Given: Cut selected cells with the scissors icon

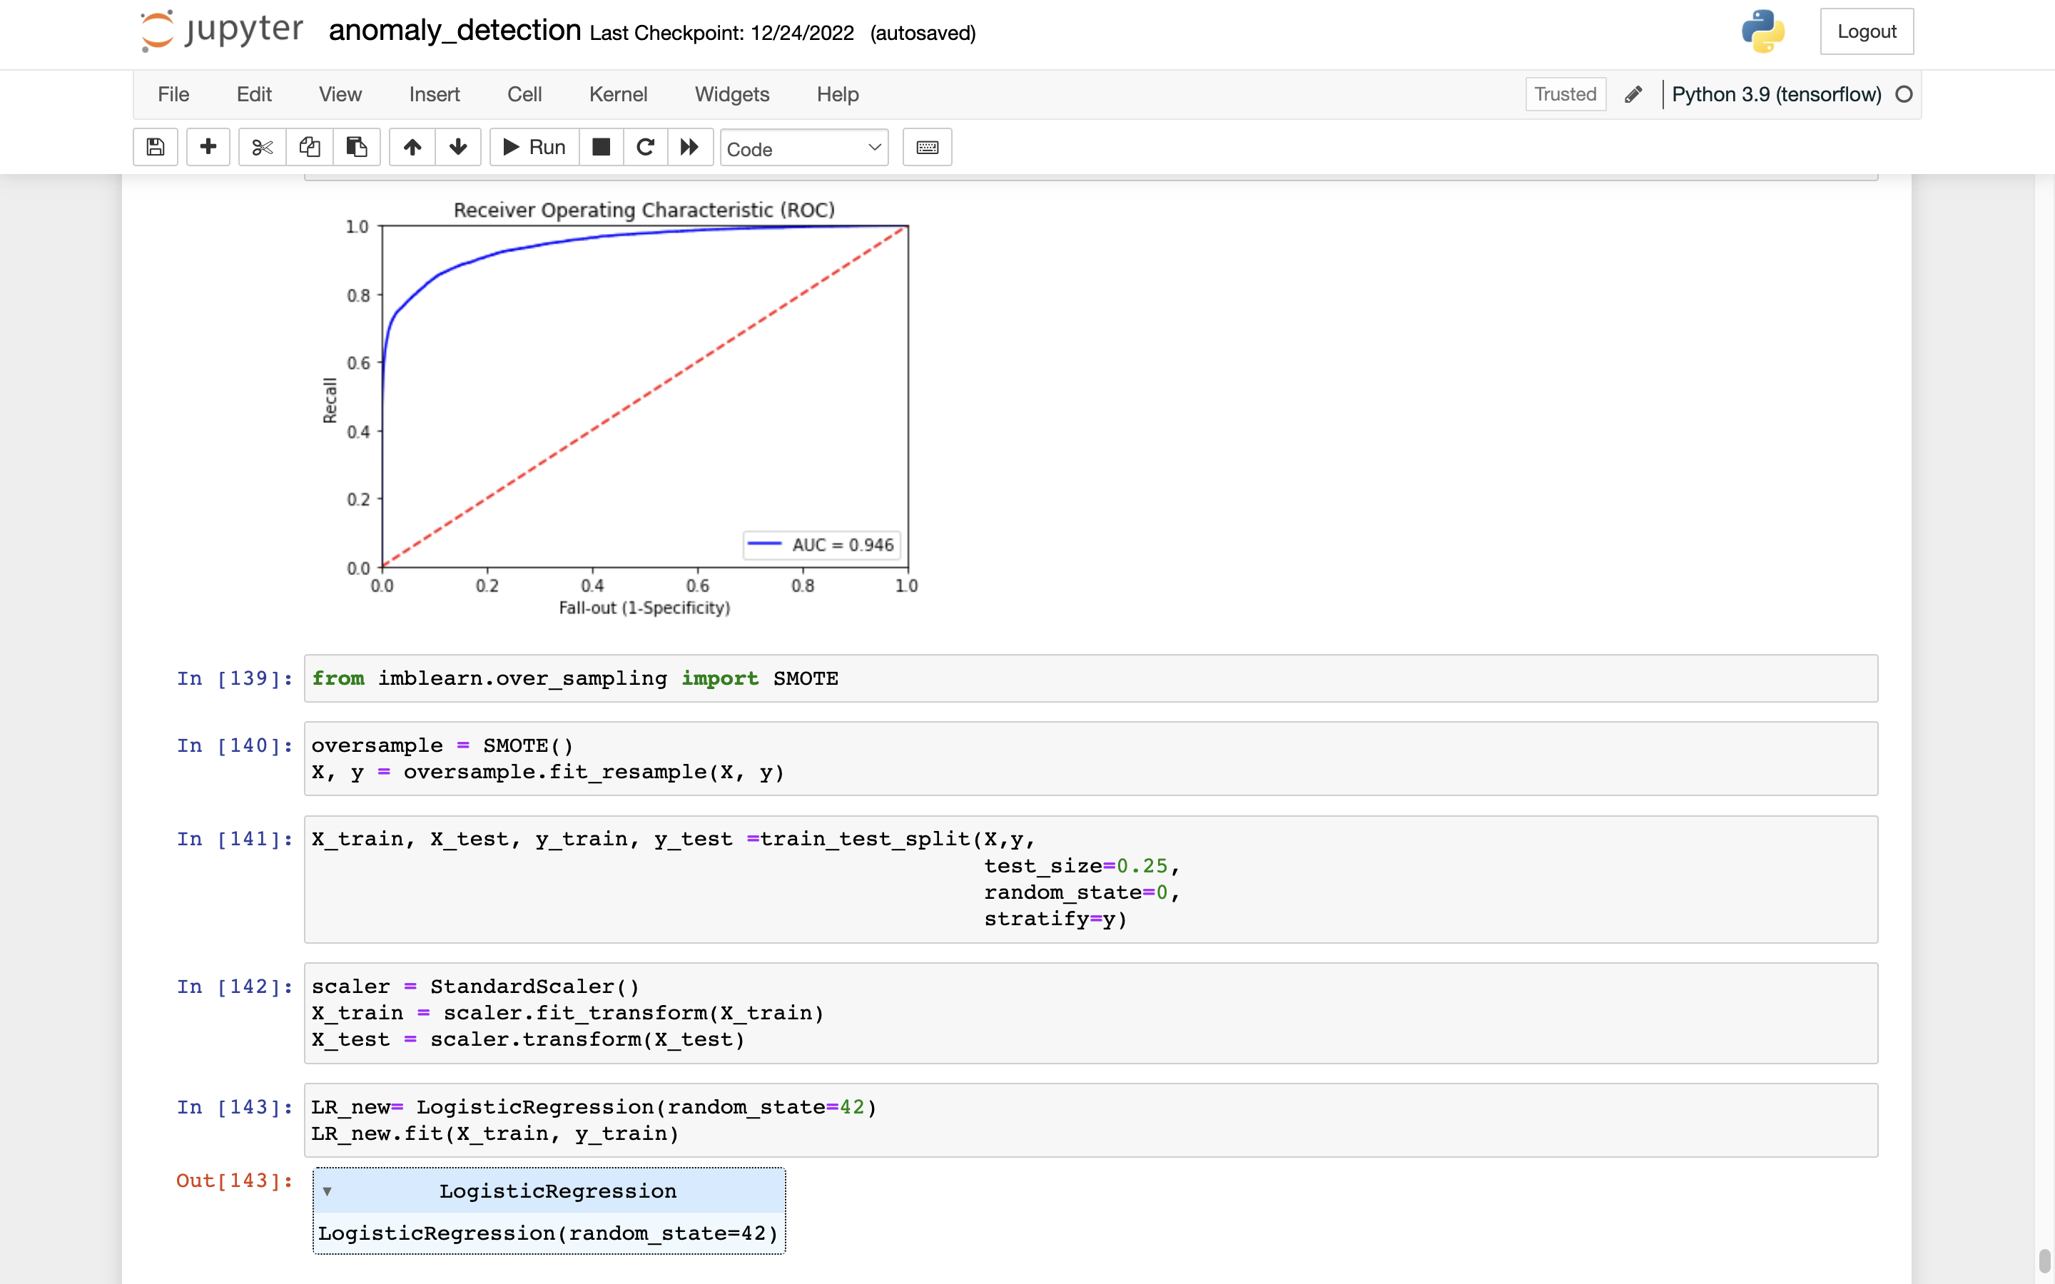Looking at the screenshot, I should [263, 147].
